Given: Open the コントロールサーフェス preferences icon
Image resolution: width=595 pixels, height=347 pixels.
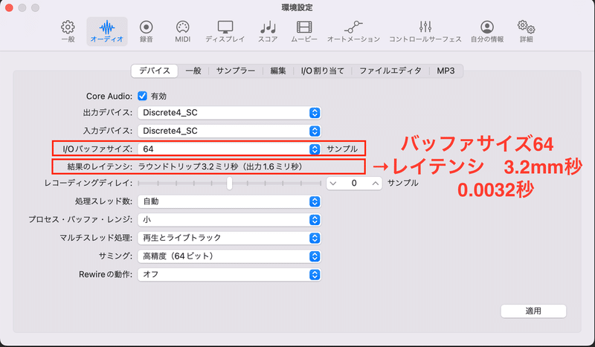Looking at the screenshot, I should (425, 31).
